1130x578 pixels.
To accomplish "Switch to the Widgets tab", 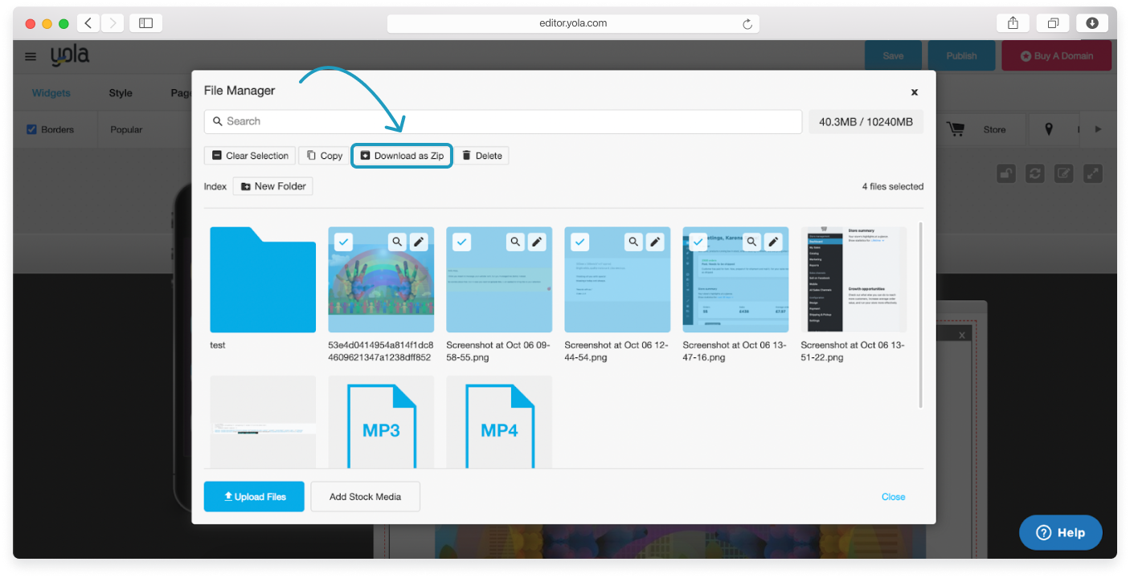I will click(x=51, y=93).
